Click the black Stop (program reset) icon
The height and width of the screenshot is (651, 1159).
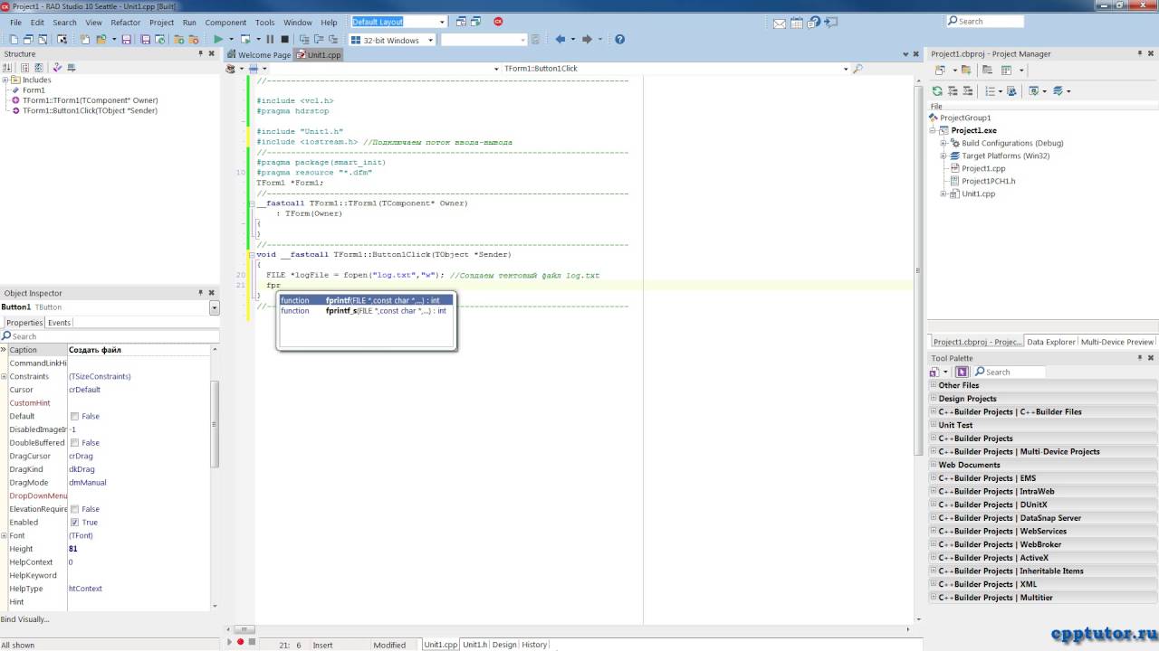point(285,39)
